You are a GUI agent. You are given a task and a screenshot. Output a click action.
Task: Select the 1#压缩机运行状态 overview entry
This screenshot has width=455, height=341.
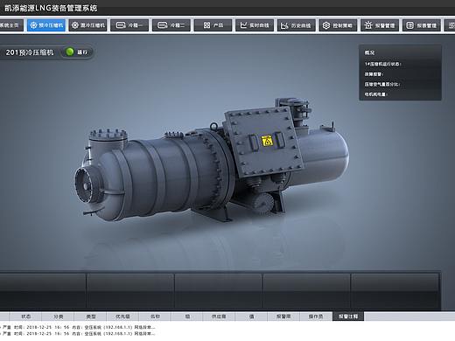point(382,64)
